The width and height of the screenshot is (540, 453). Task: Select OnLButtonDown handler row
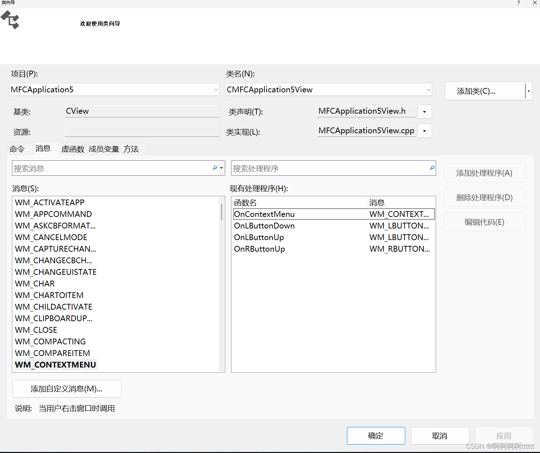coord(334,226)
